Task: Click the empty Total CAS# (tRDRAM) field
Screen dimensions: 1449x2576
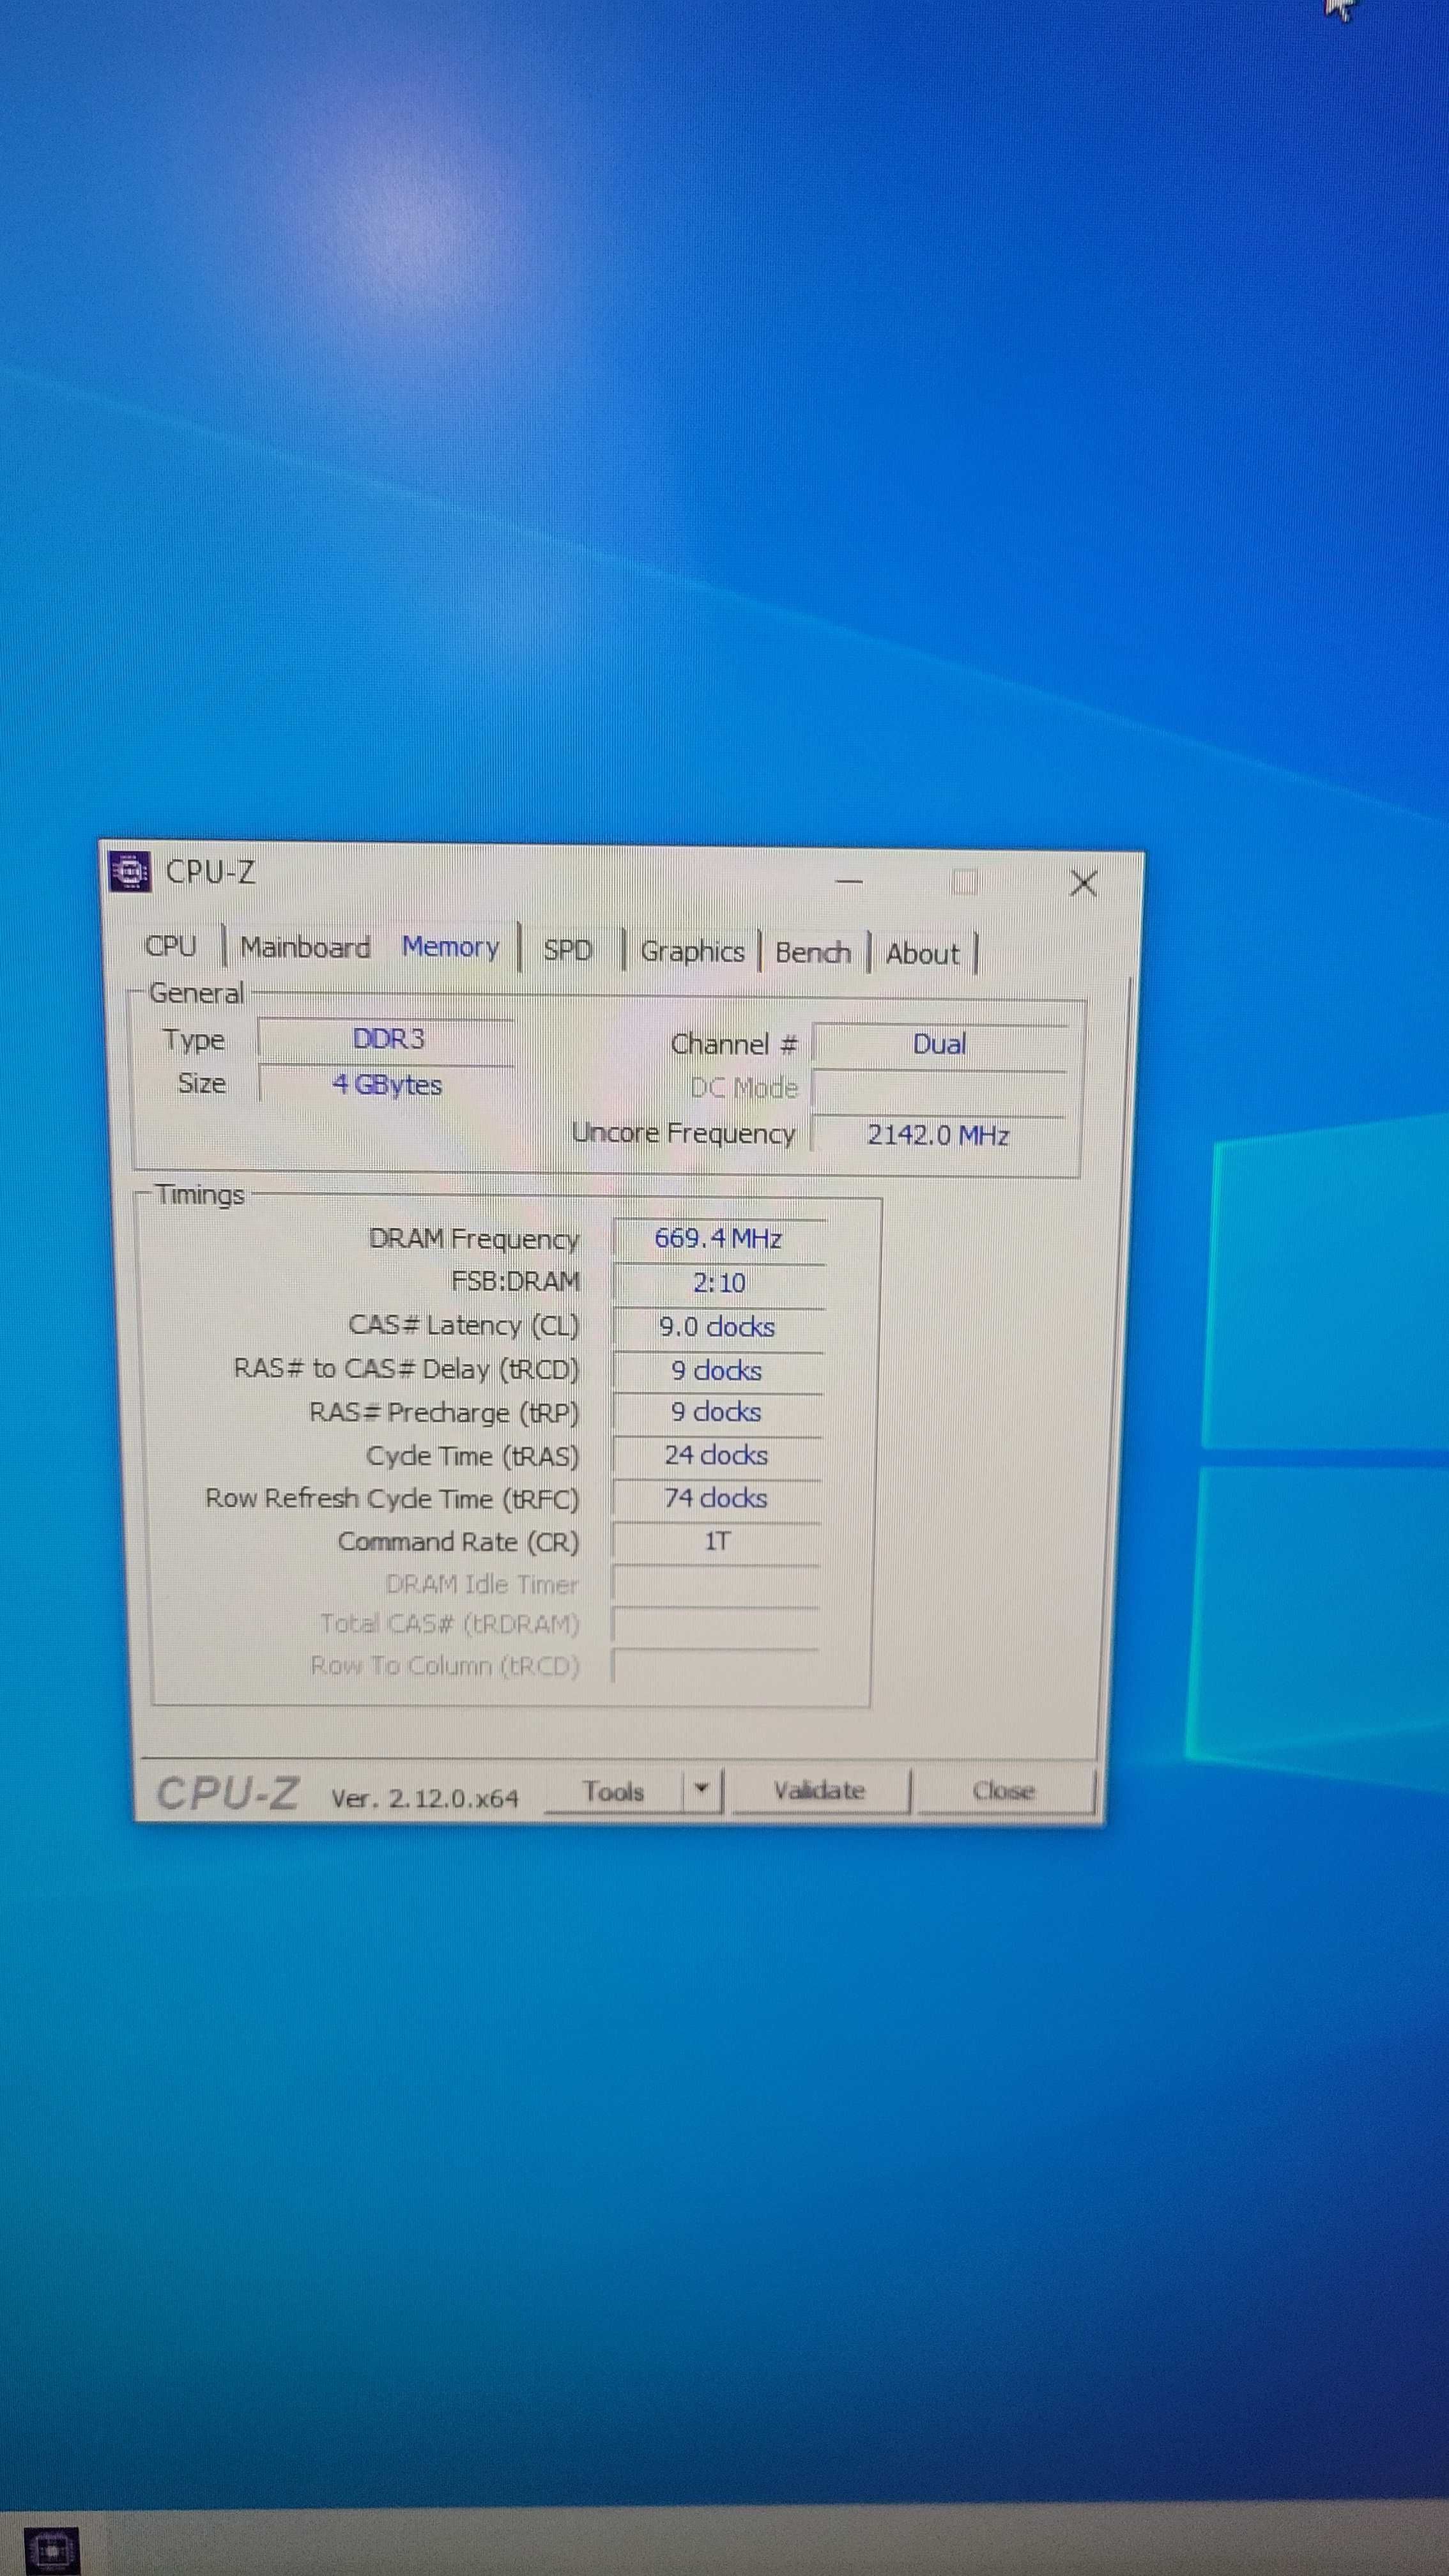Action: click(x=715, y=1624)
